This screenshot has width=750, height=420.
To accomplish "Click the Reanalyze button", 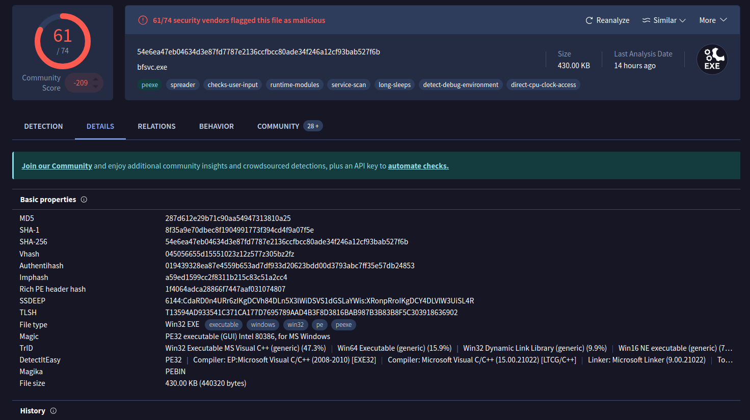I will click(607, 20).
